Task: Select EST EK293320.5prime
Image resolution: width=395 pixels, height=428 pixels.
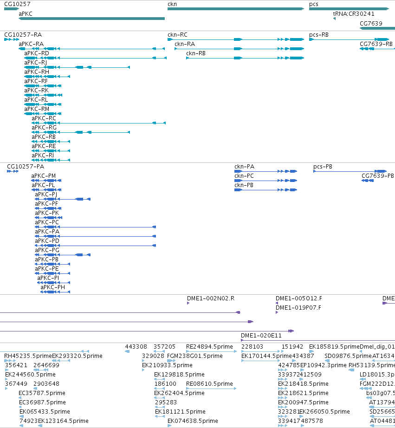Action: (77, 356)
